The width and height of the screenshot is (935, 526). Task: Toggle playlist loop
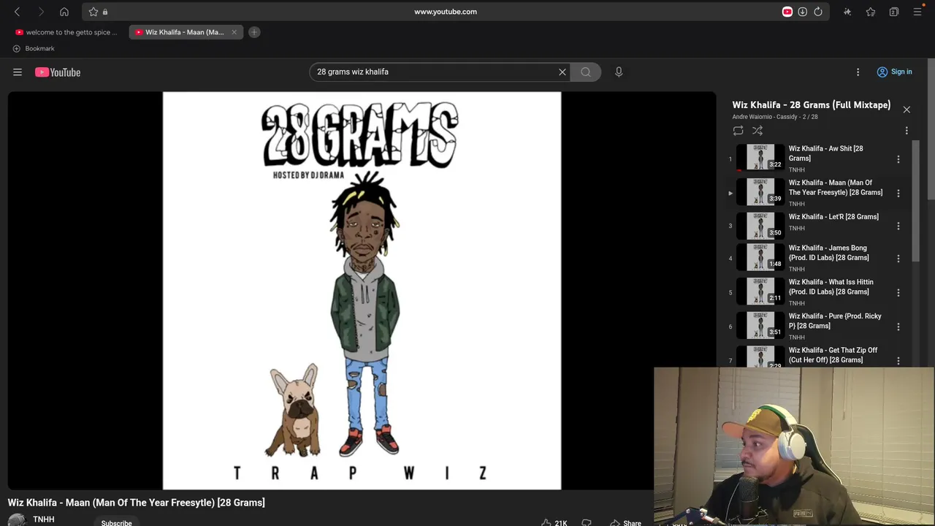739,131
